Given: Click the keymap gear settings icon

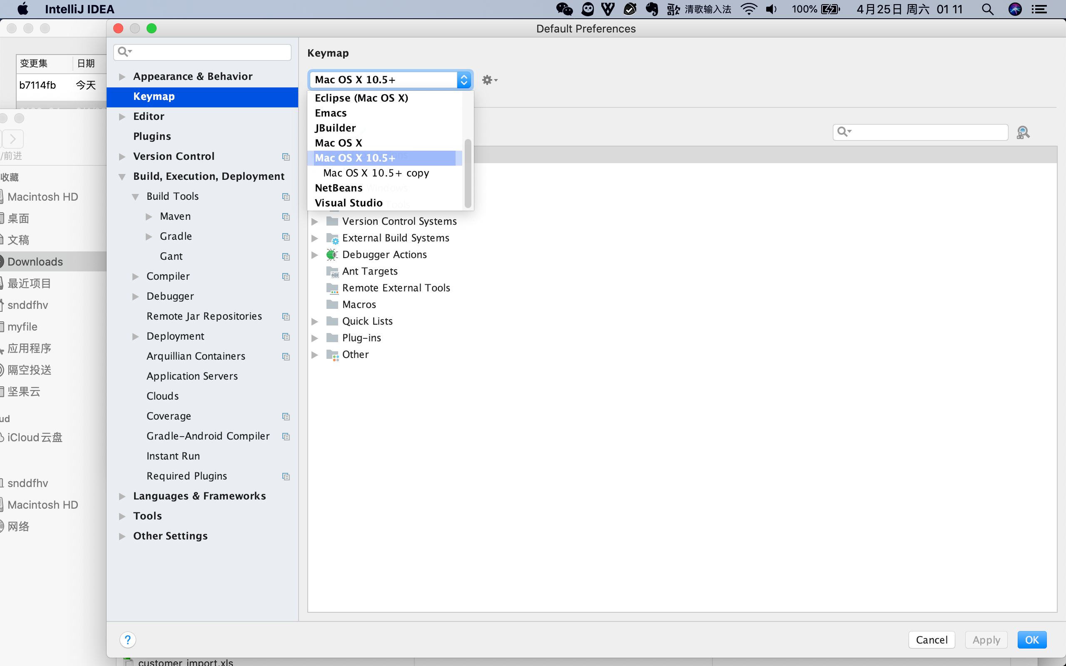Looking at the screenshot, I should (488, 80).
